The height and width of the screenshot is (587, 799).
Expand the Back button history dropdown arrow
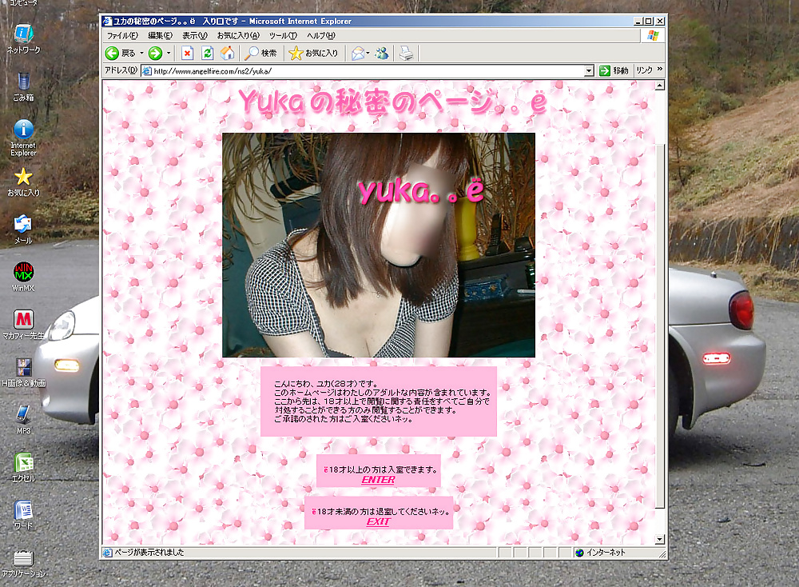coord(142,54)
